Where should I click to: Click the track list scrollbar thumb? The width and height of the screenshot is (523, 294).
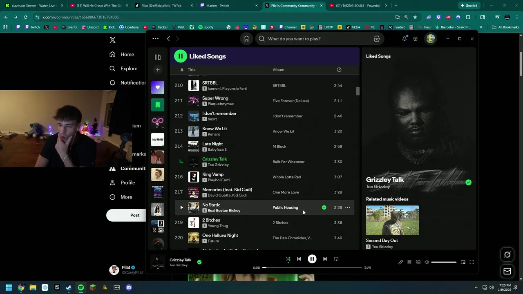(358, 91)
